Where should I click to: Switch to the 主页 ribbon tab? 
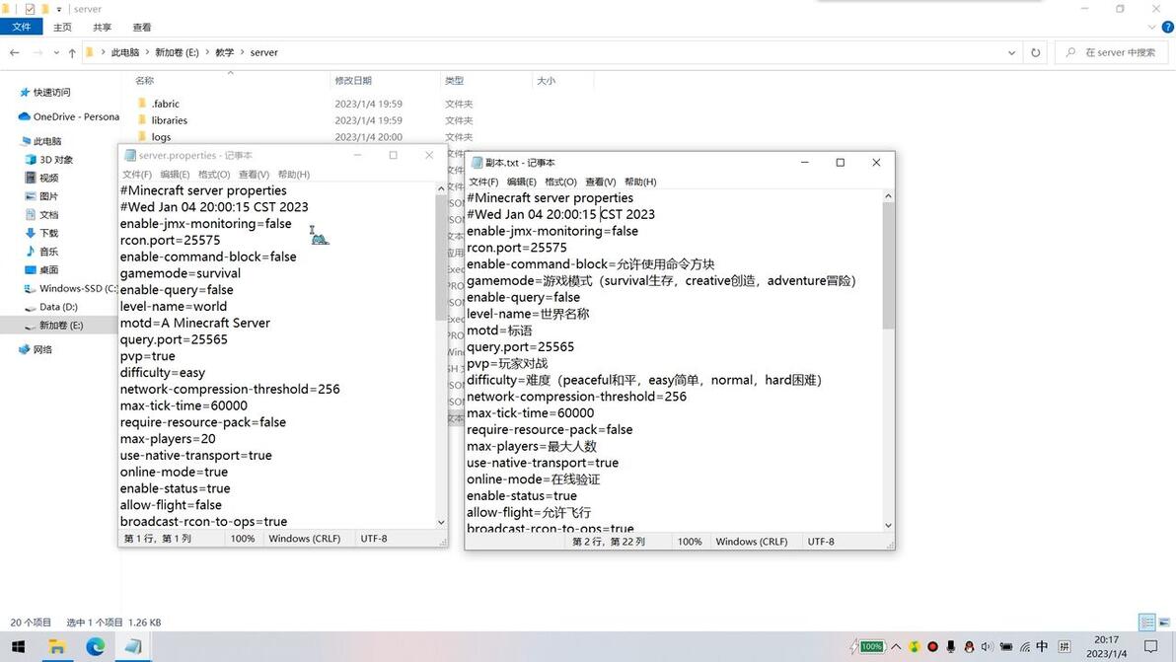click(x=62, y=27)
